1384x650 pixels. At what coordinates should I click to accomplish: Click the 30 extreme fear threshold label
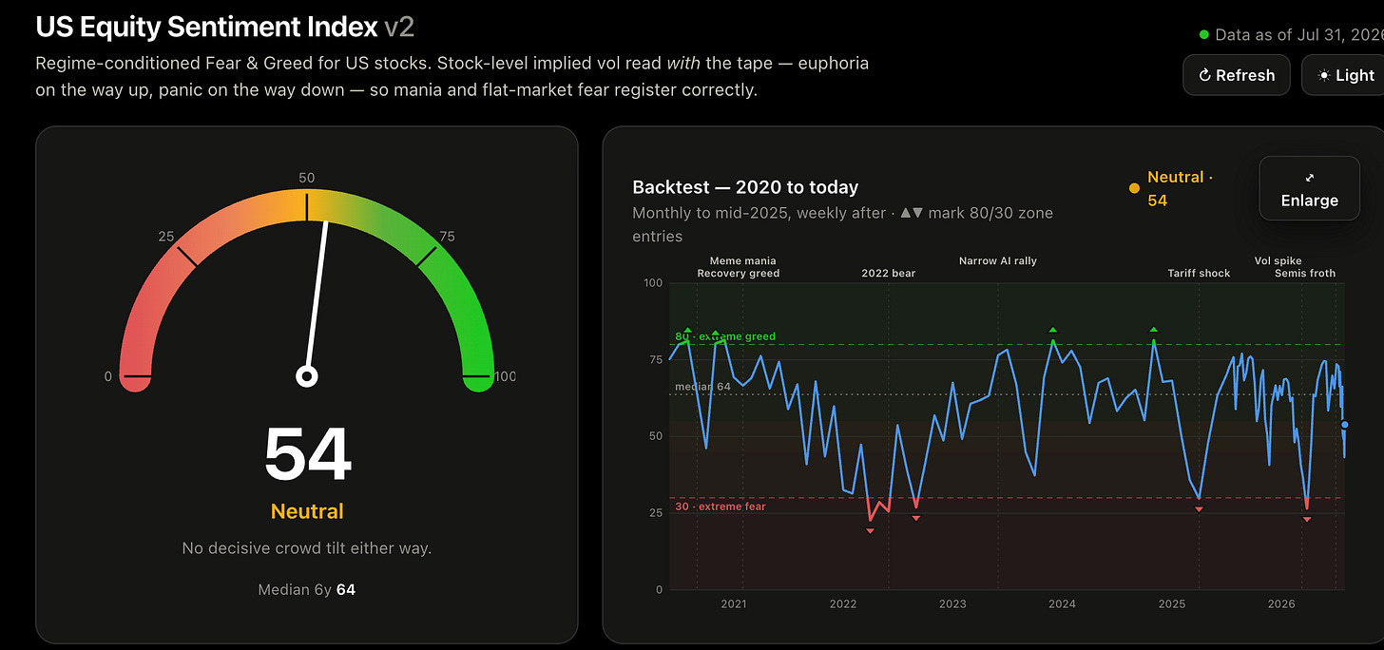721,507
